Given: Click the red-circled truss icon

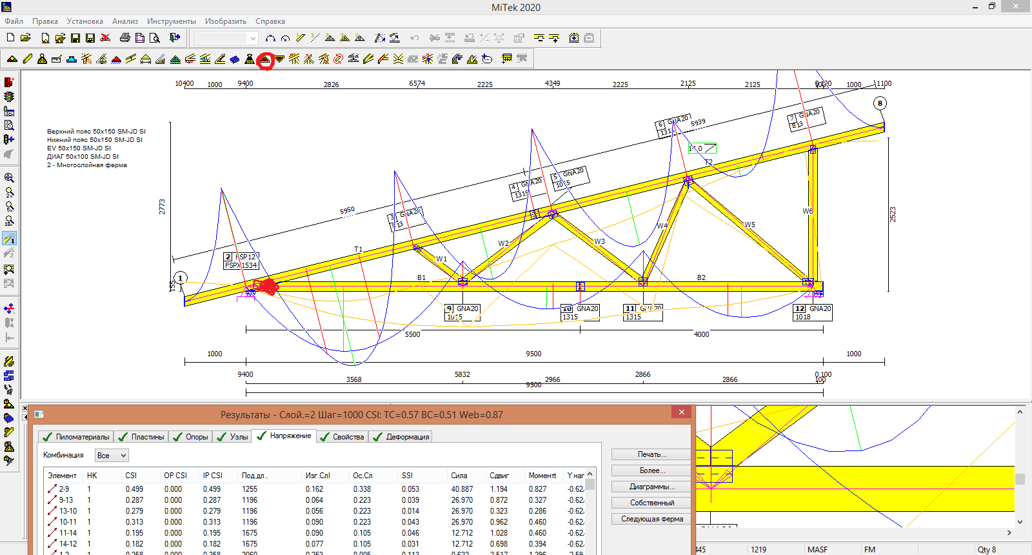Looking at the screenshot, I should click(265, 59).
